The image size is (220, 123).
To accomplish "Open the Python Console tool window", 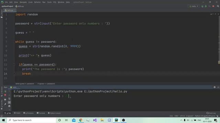I will point(54,113).
